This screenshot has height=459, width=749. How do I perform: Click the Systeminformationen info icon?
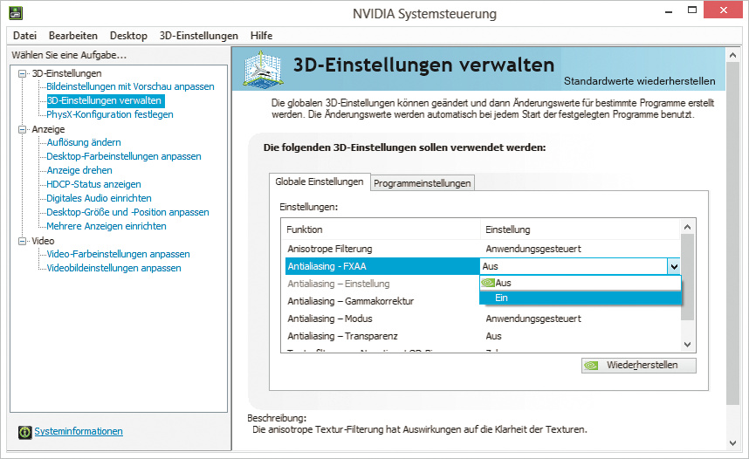pyautogui.click(x=24, y=432)
